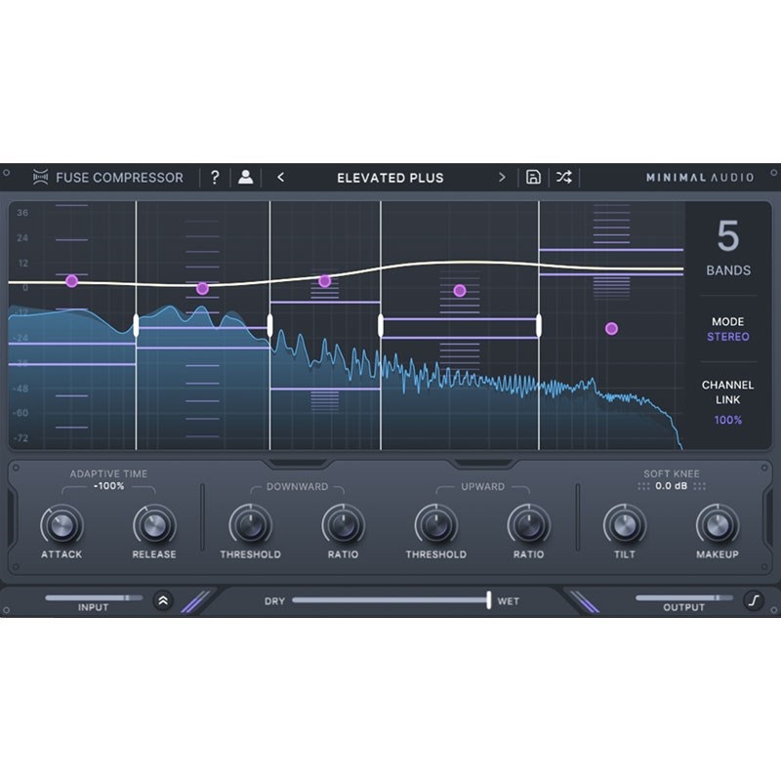Click the Input level slider
The height and width of the screenshot is (781, 781).
pos(94,597)
